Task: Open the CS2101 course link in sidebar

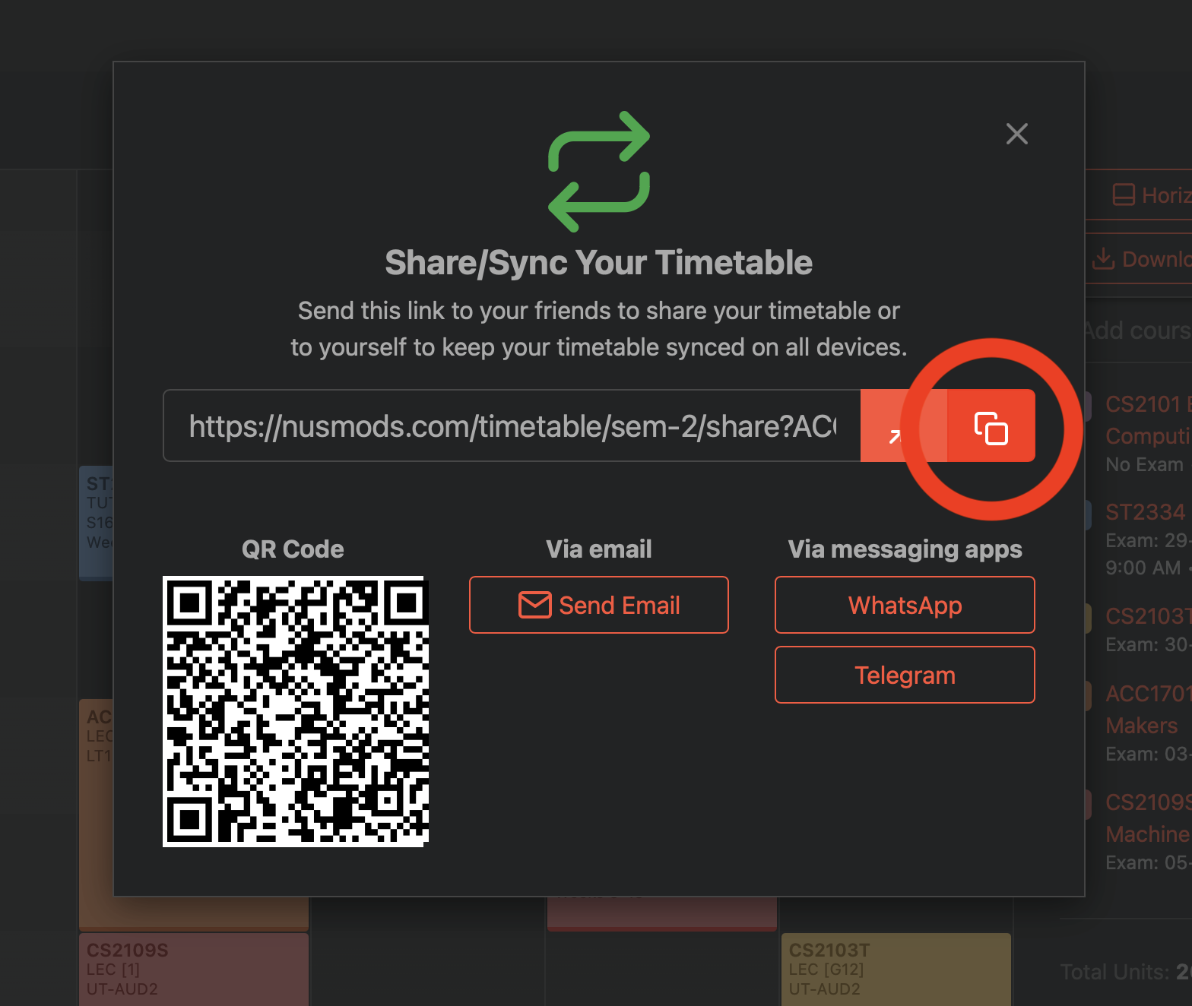Action: (1148, 419)
